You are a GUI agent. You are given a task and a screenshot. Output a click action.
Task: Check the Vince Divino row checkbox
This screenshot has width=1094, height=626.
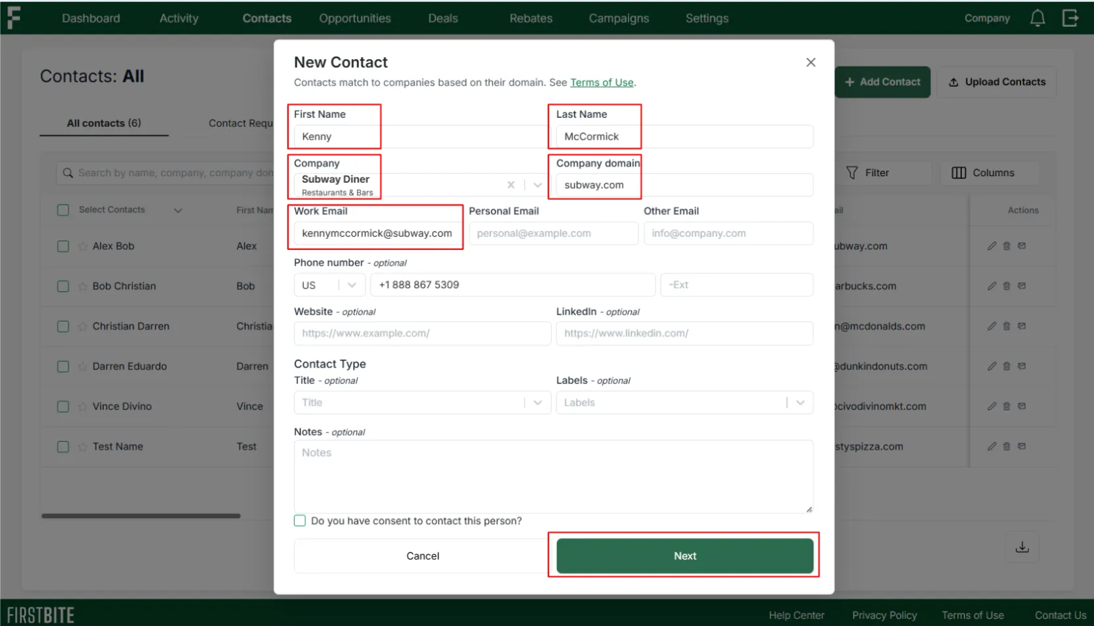coord(63,407)
